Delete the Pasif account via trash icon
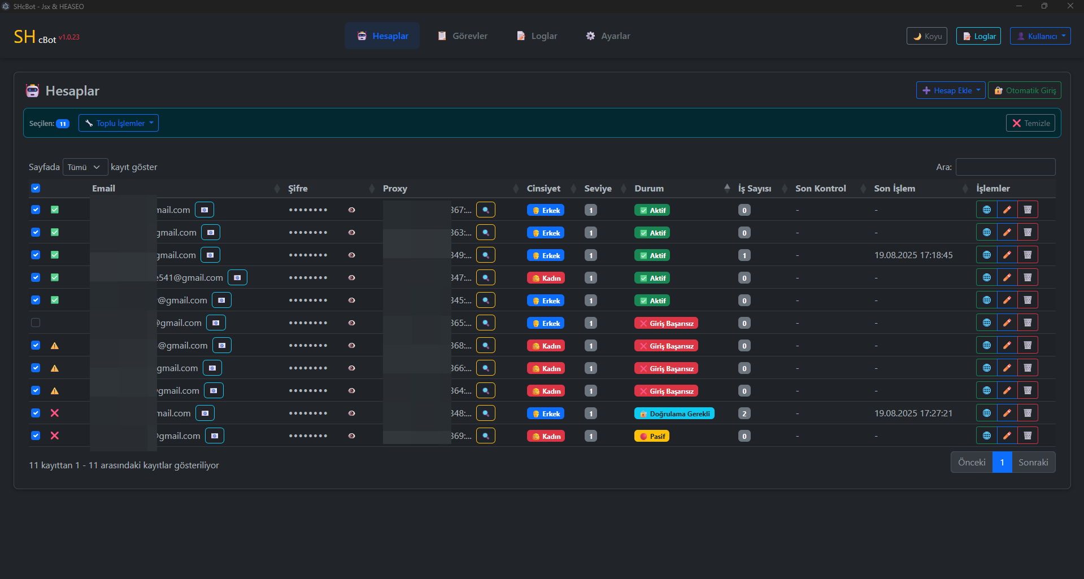 [x=1028, y=436]
